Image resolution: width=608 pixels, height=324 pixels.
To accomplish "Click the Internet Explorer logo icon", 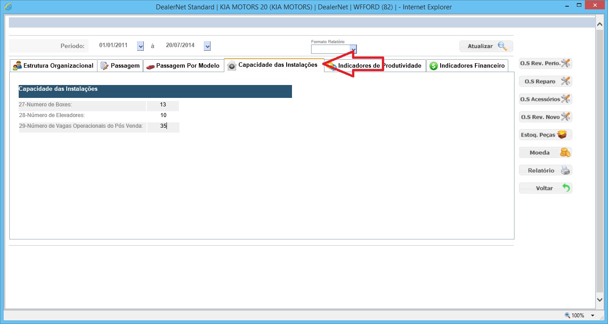I will [8, 7].
